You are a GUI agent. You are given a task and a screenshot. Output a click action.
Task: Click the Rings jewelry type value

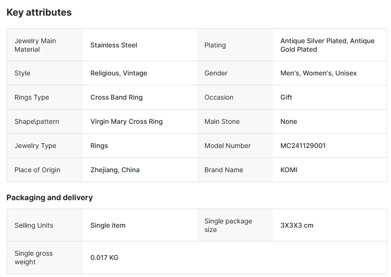coord(99,146)
